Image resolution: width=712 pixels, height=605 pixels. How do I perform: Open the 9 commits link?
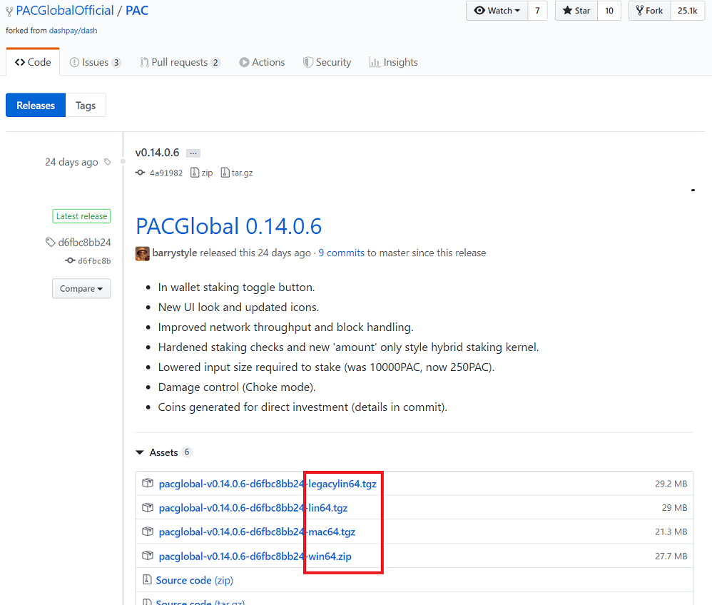click(x=341, y=253)
